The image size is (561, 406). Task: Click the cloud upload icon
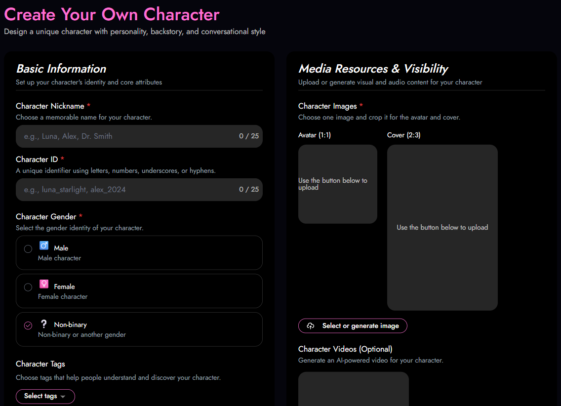coord(311,326)
